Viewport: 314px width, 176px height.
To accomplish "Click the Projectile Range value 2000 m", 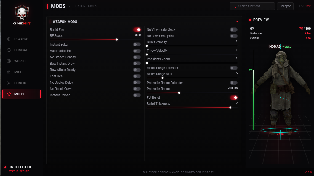I will click(233, 88).
